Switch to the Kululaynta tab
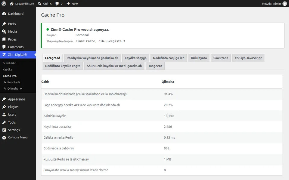Viewport: 289px width, 180px height. tap(199, 58)
